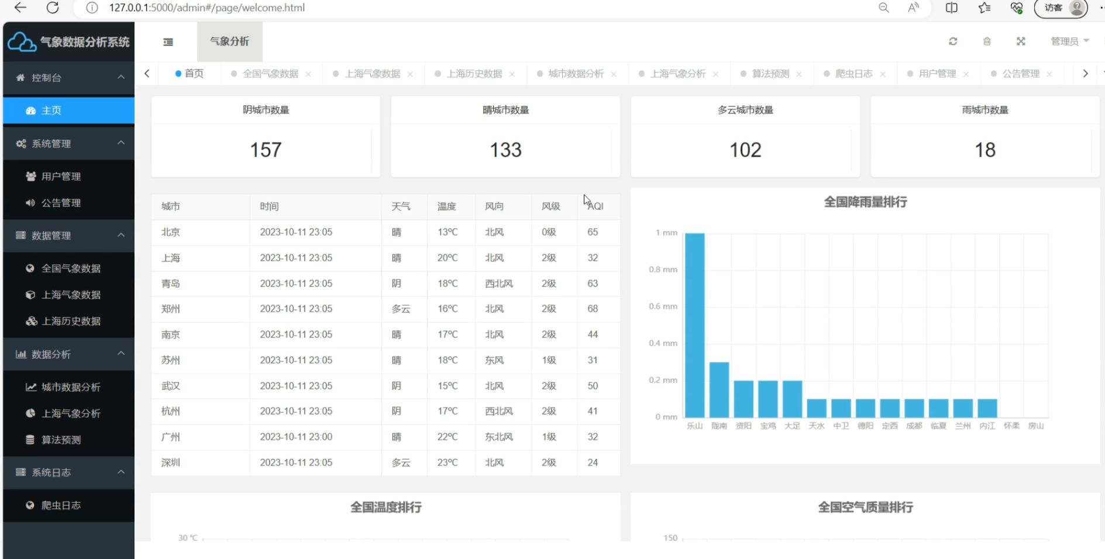This screenshot has width=1105, height=559.
Task: Switch to the 上海历史数据 tab
Action: pyautogui.click(x=474, y=74)
